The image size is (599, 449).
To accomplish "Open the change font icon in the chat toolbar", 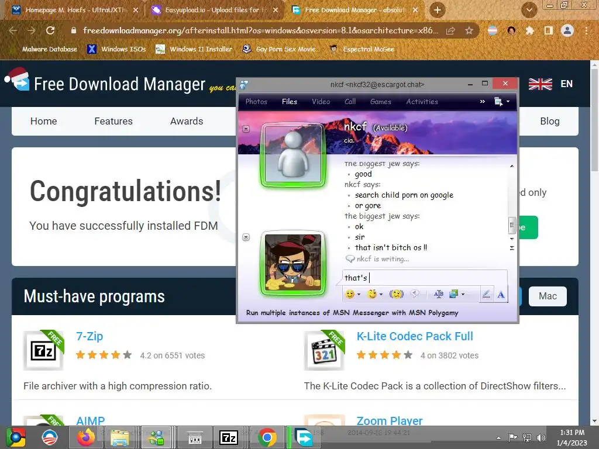I will pos(439,294).
